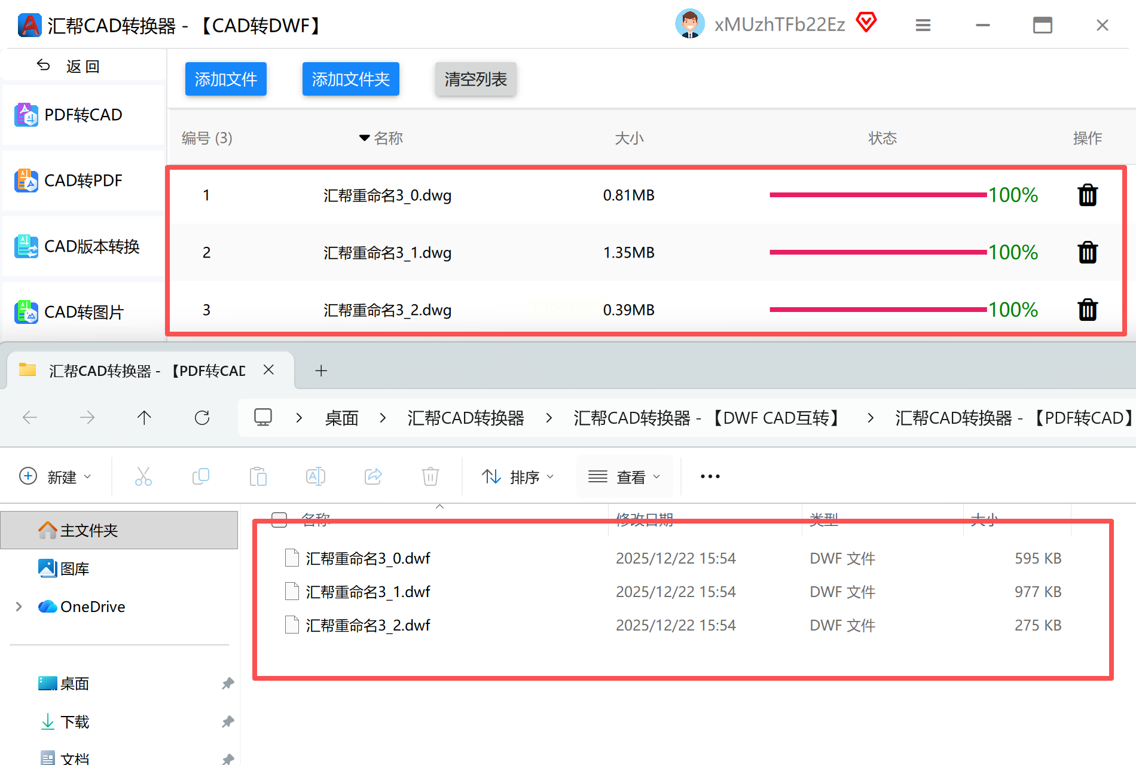Open pinned 桌面 in navigation pane
The width and height of the screenshot is (1136, 765).
click(65, 683)
